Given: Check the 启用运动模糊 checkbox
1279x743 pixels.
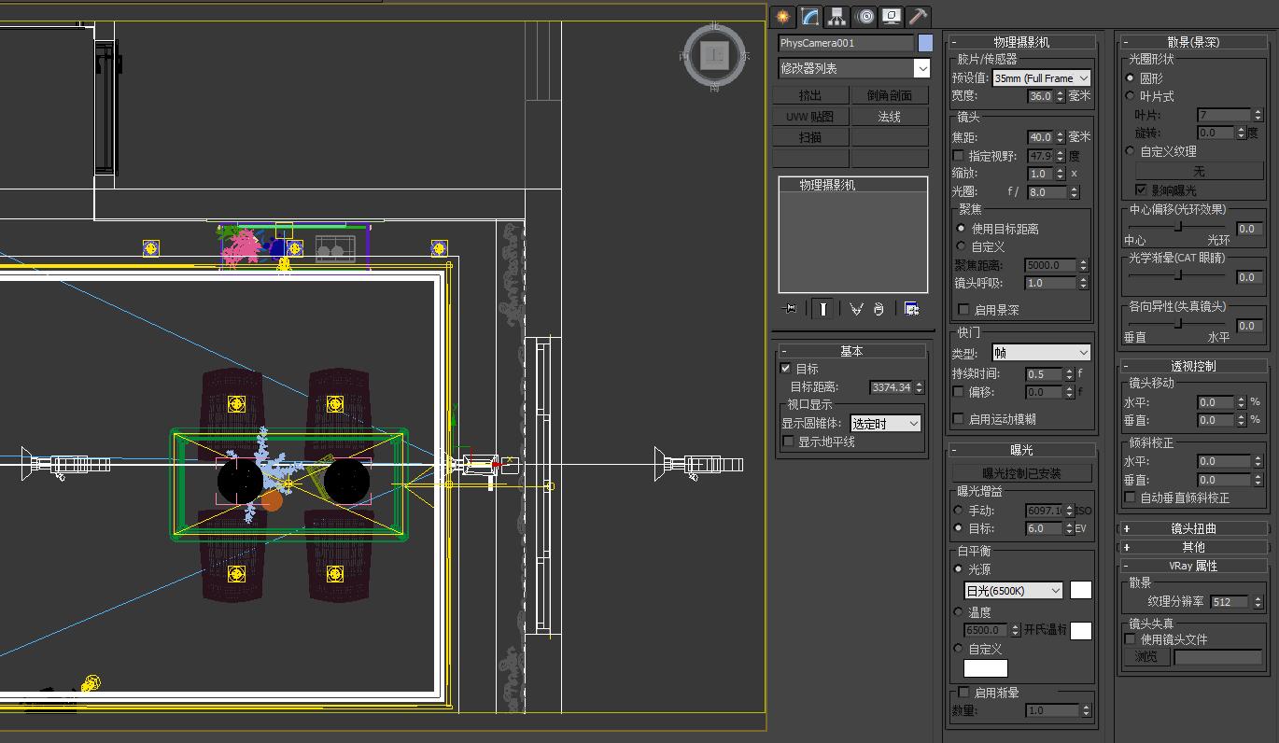Looking at the screenshot, I should (958, 418).
